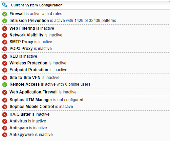171x142 pixels.
Task: Click red X icon beside Site-to-Site VPN
Action: point(5,78)
